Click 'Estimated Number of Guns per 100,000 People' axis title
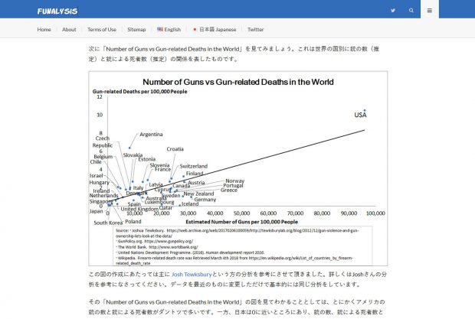Image resolution: width=475 pixels, height=319 pixels. tap(242, 222)
